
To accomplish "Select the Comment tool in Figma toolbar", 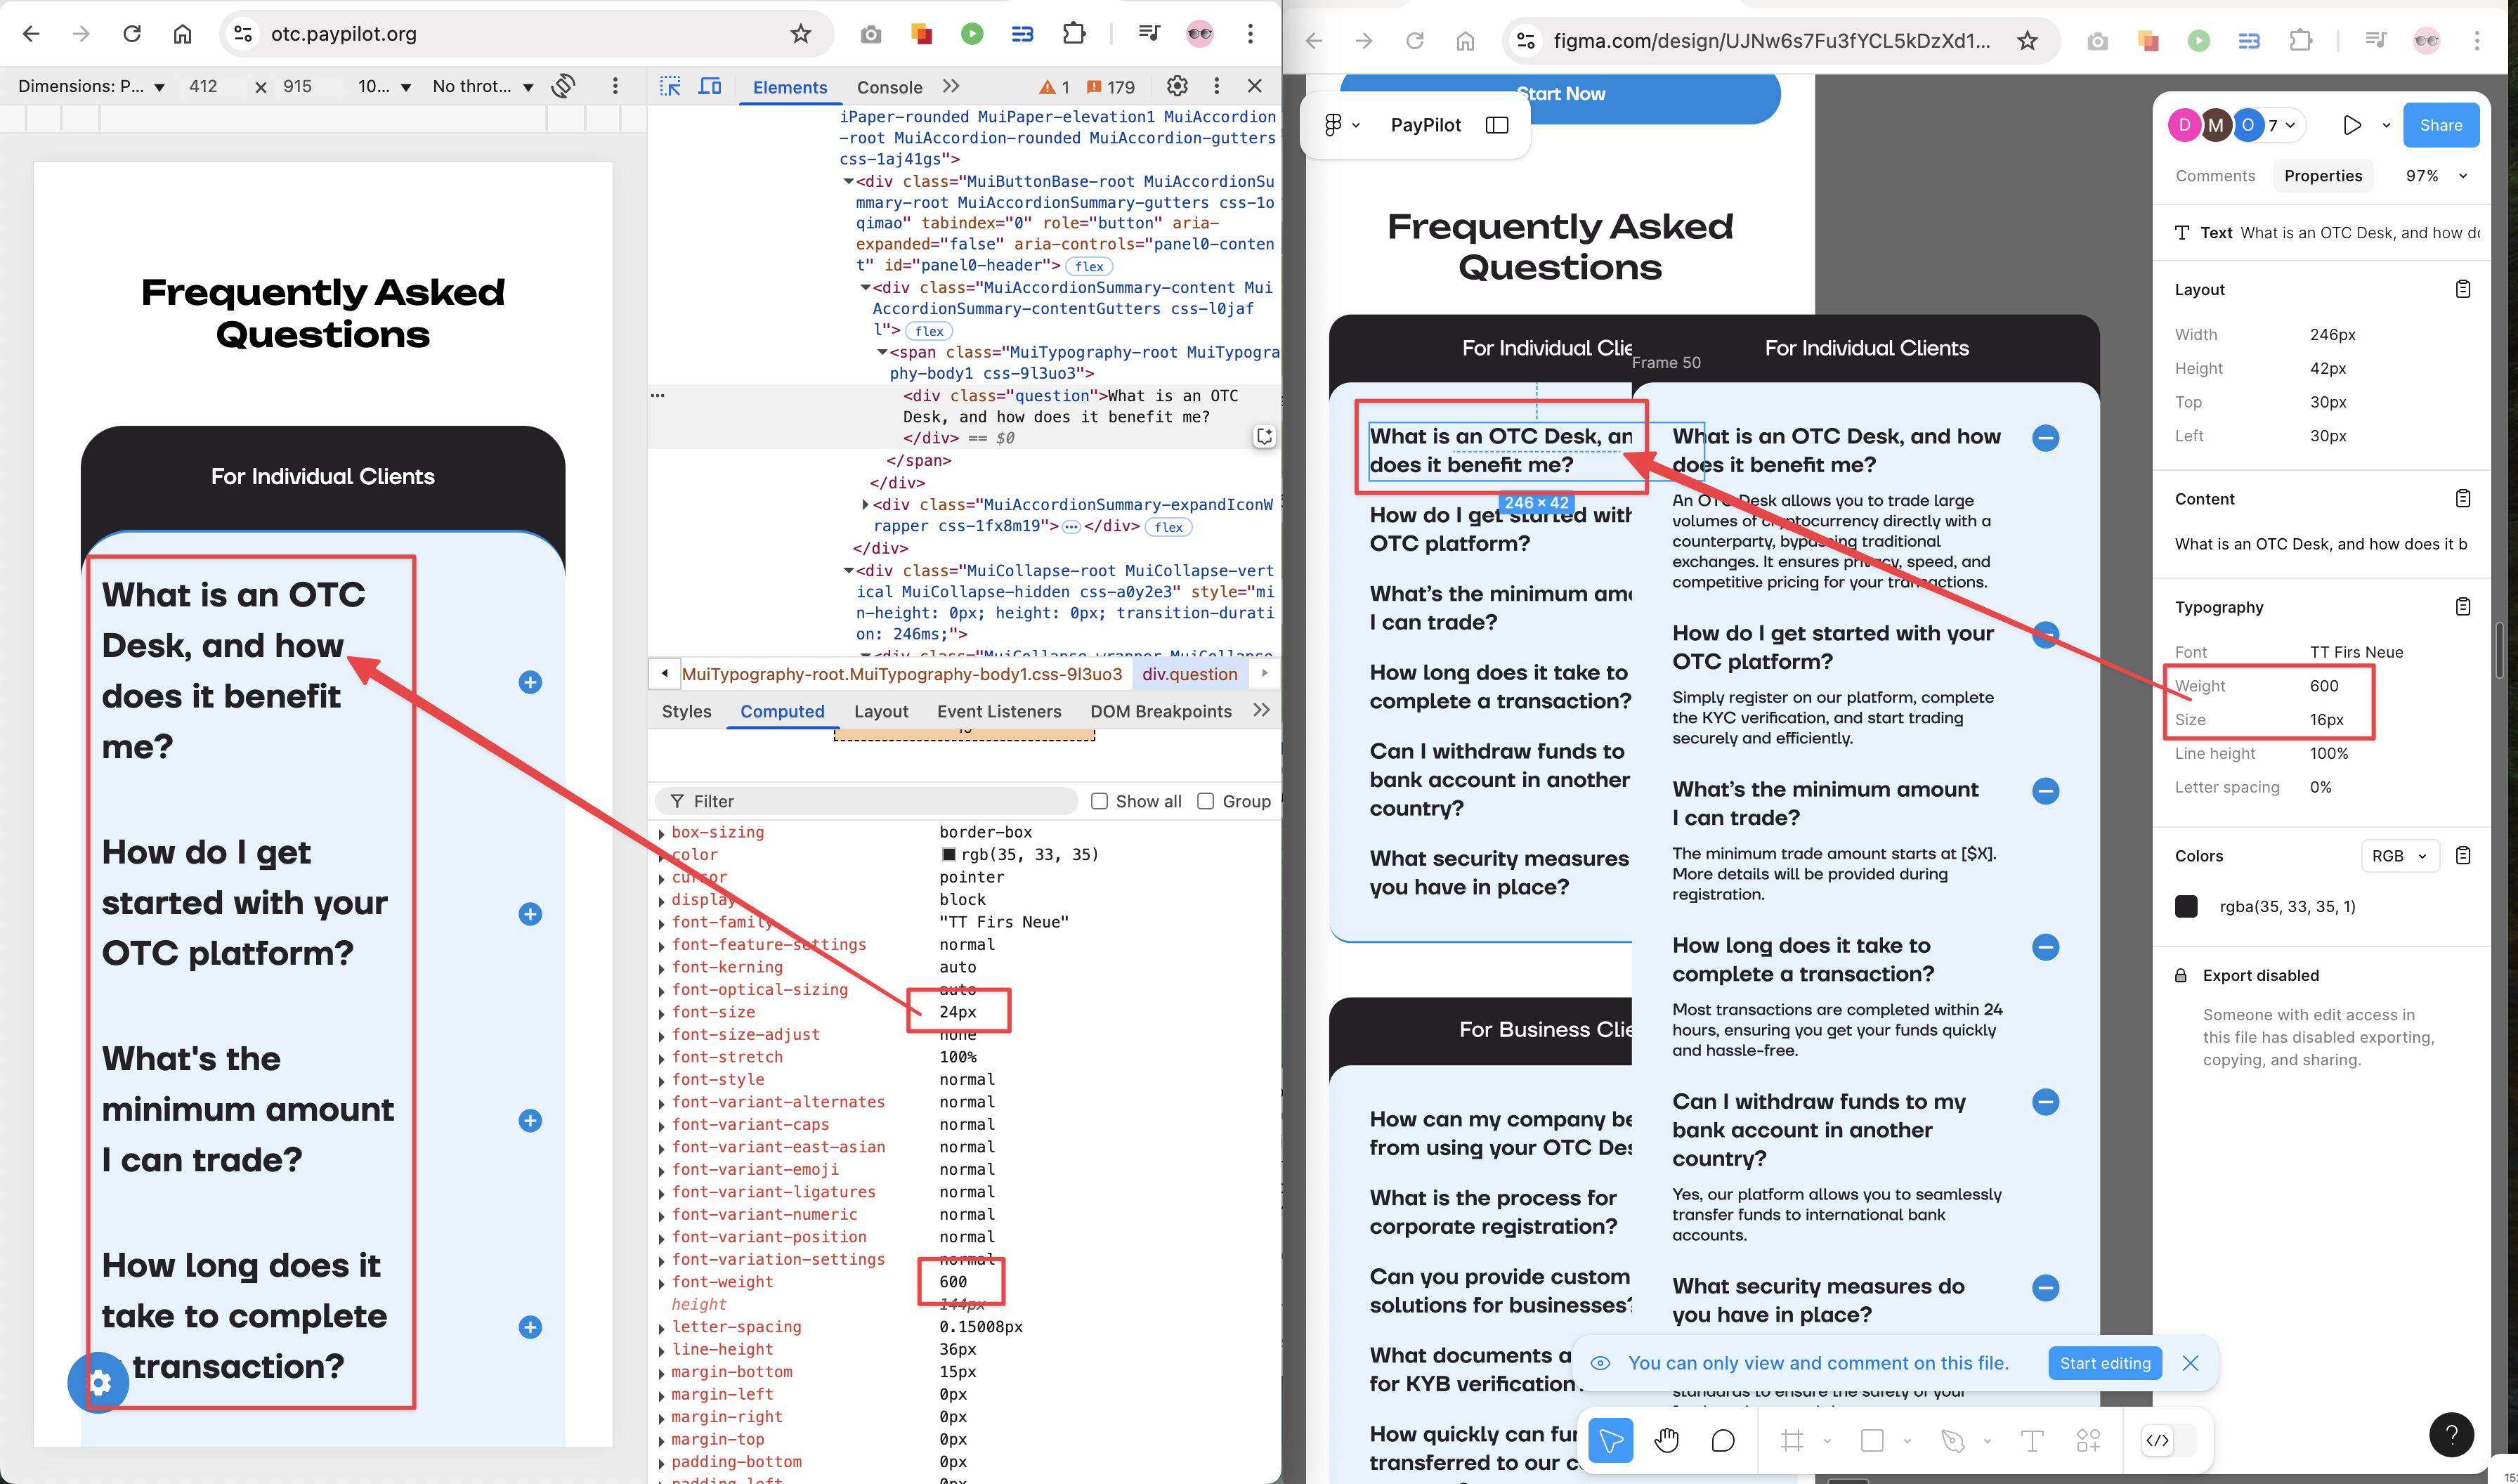I will (x=1722, y=1440).
